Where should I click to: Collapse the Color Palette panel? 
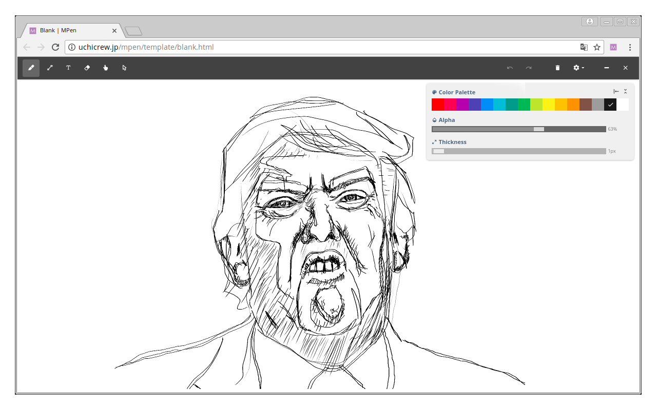[x=625, y=92]
